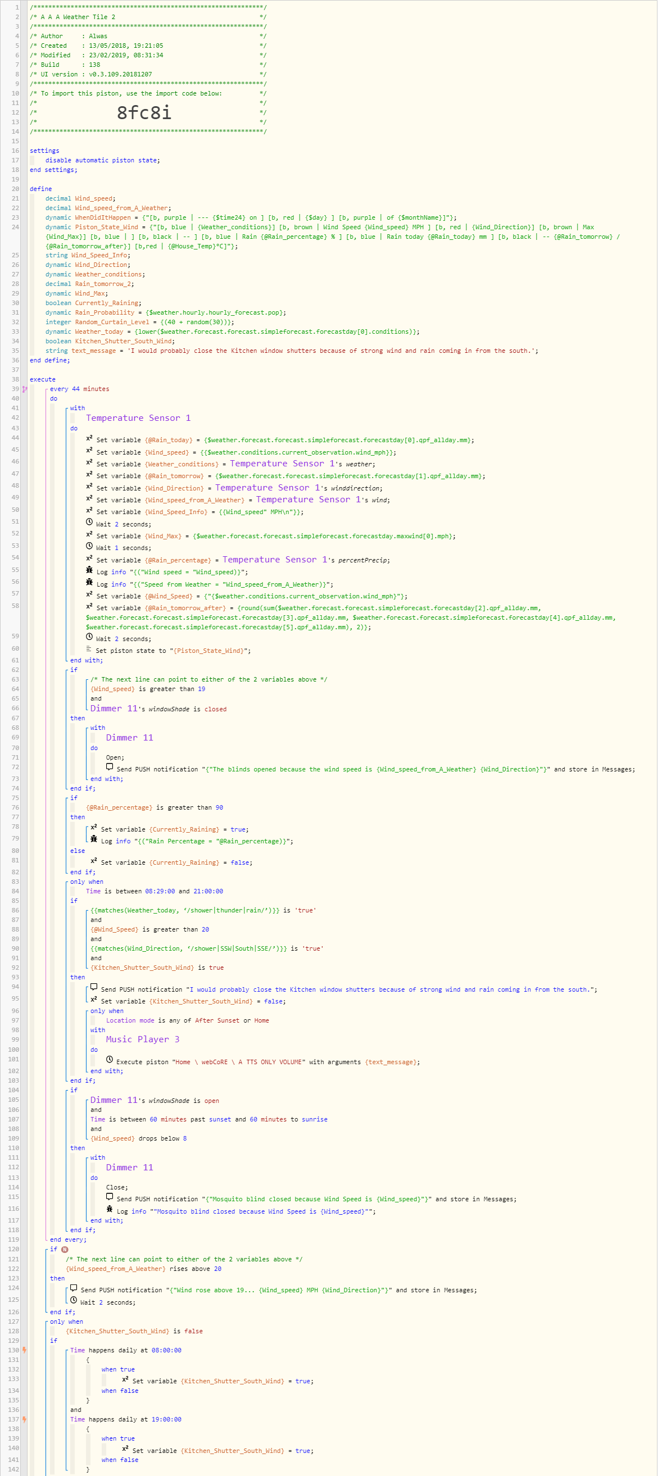Click the timer marker beside line 39
662x1476 pixels.
coord(25,389)
